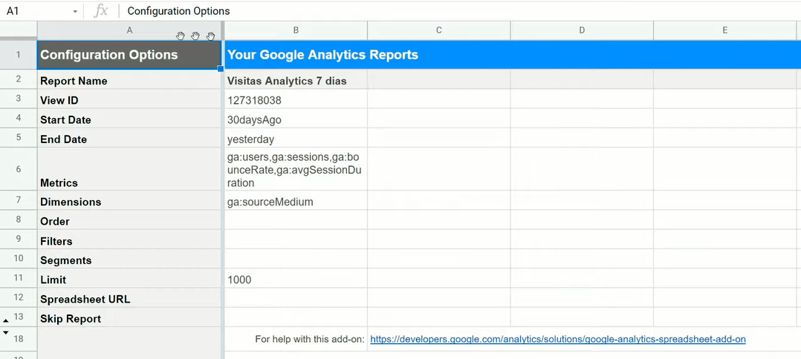Select the ga:sourceMedium cell
The height and width of the screenshot is (359, 801).
pos(296,200)
